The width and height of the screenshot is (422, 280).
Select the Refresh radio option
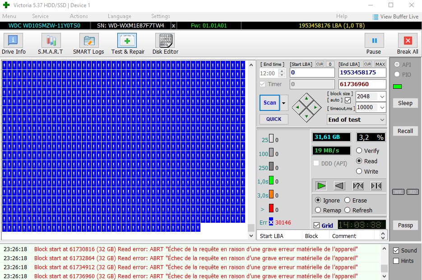[347, 210]
